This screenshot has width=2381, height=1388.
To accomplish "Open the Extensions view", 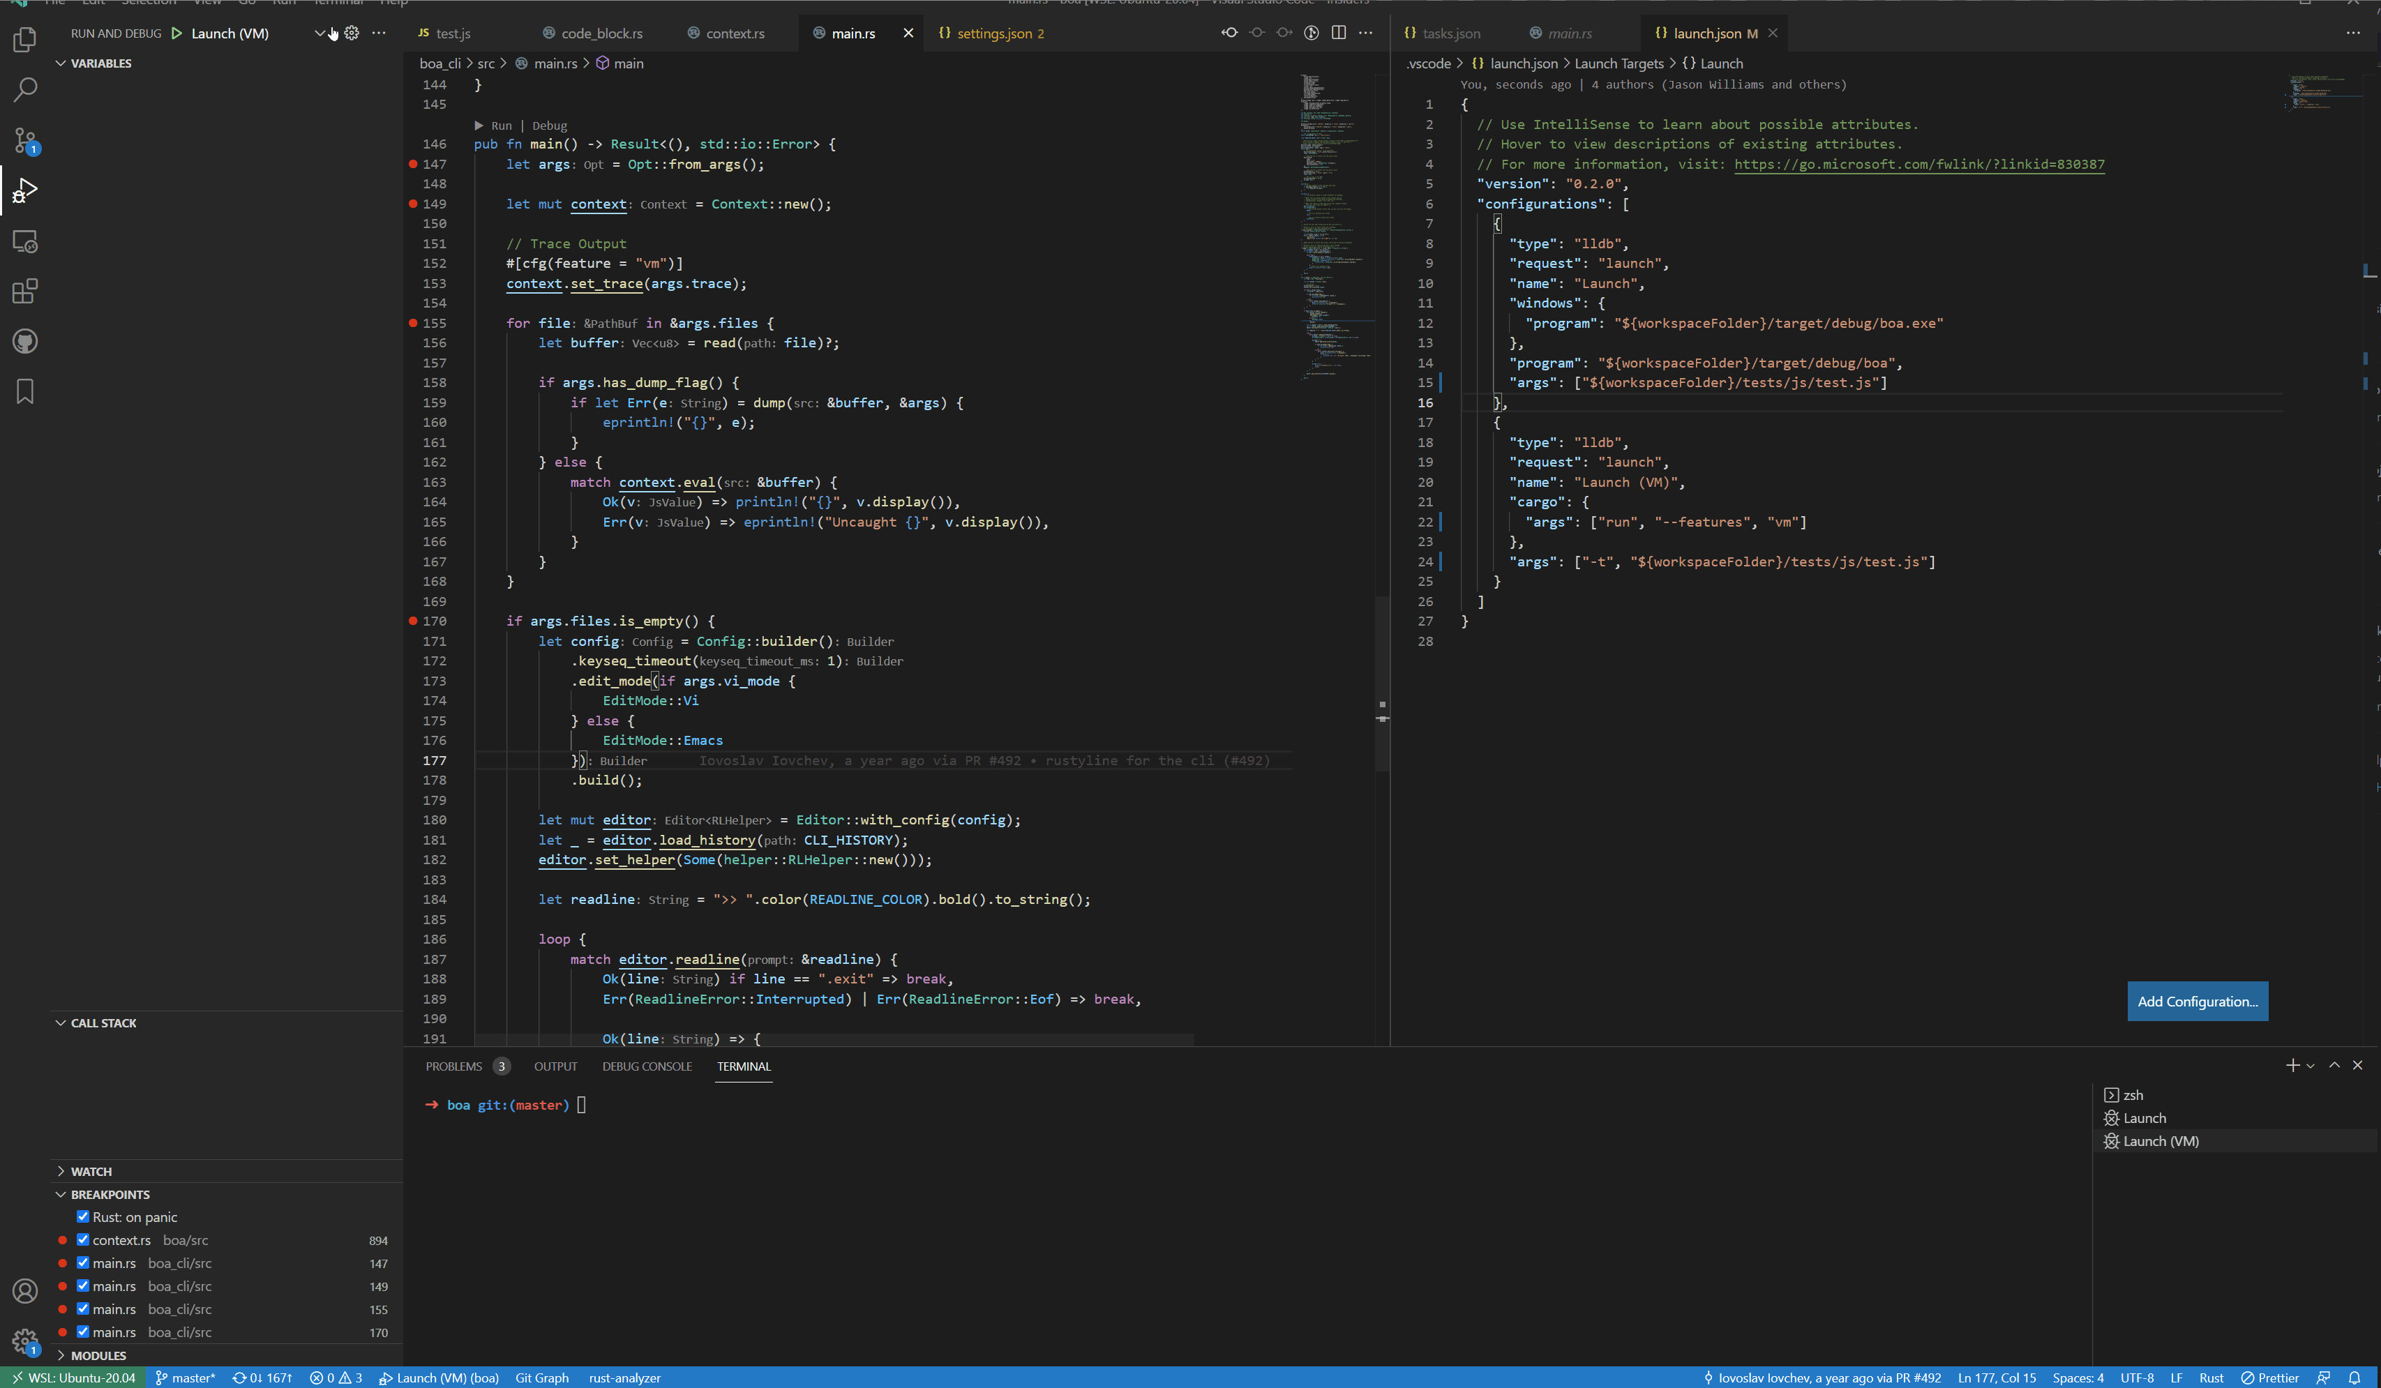I will [24, 291].
